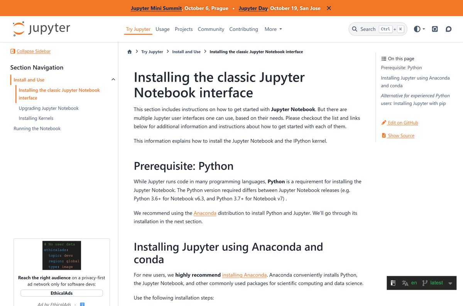Expand the Read the Docs flyout arrow
Viewport: 463px width, 306px height.
point(450,283)
